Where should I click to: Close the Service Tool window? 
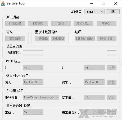point(116,3)
